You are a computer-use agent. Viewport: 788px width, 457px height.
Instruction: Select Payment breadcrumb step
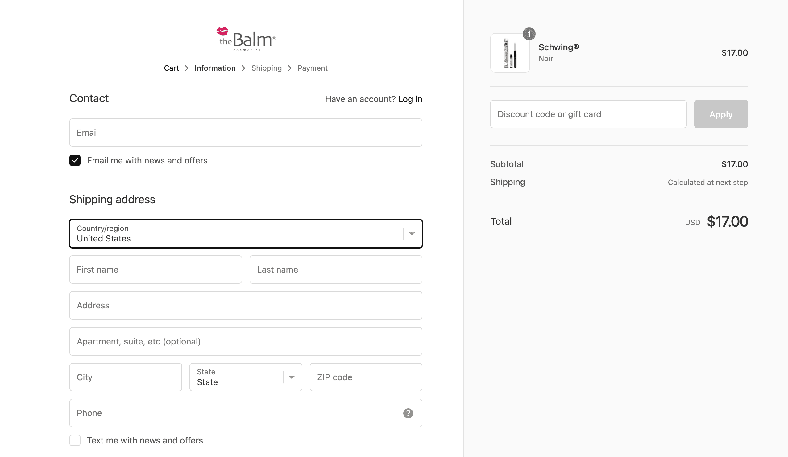[x=312, y=68]
